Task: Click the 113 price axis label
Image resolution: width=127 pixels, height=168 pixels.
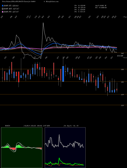Action: pyautogui.click(x=122, y=106)
